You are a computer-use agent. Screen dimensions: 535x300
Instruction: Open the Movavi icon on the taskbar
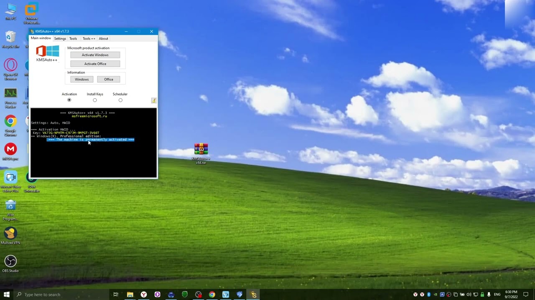[226, 295]
